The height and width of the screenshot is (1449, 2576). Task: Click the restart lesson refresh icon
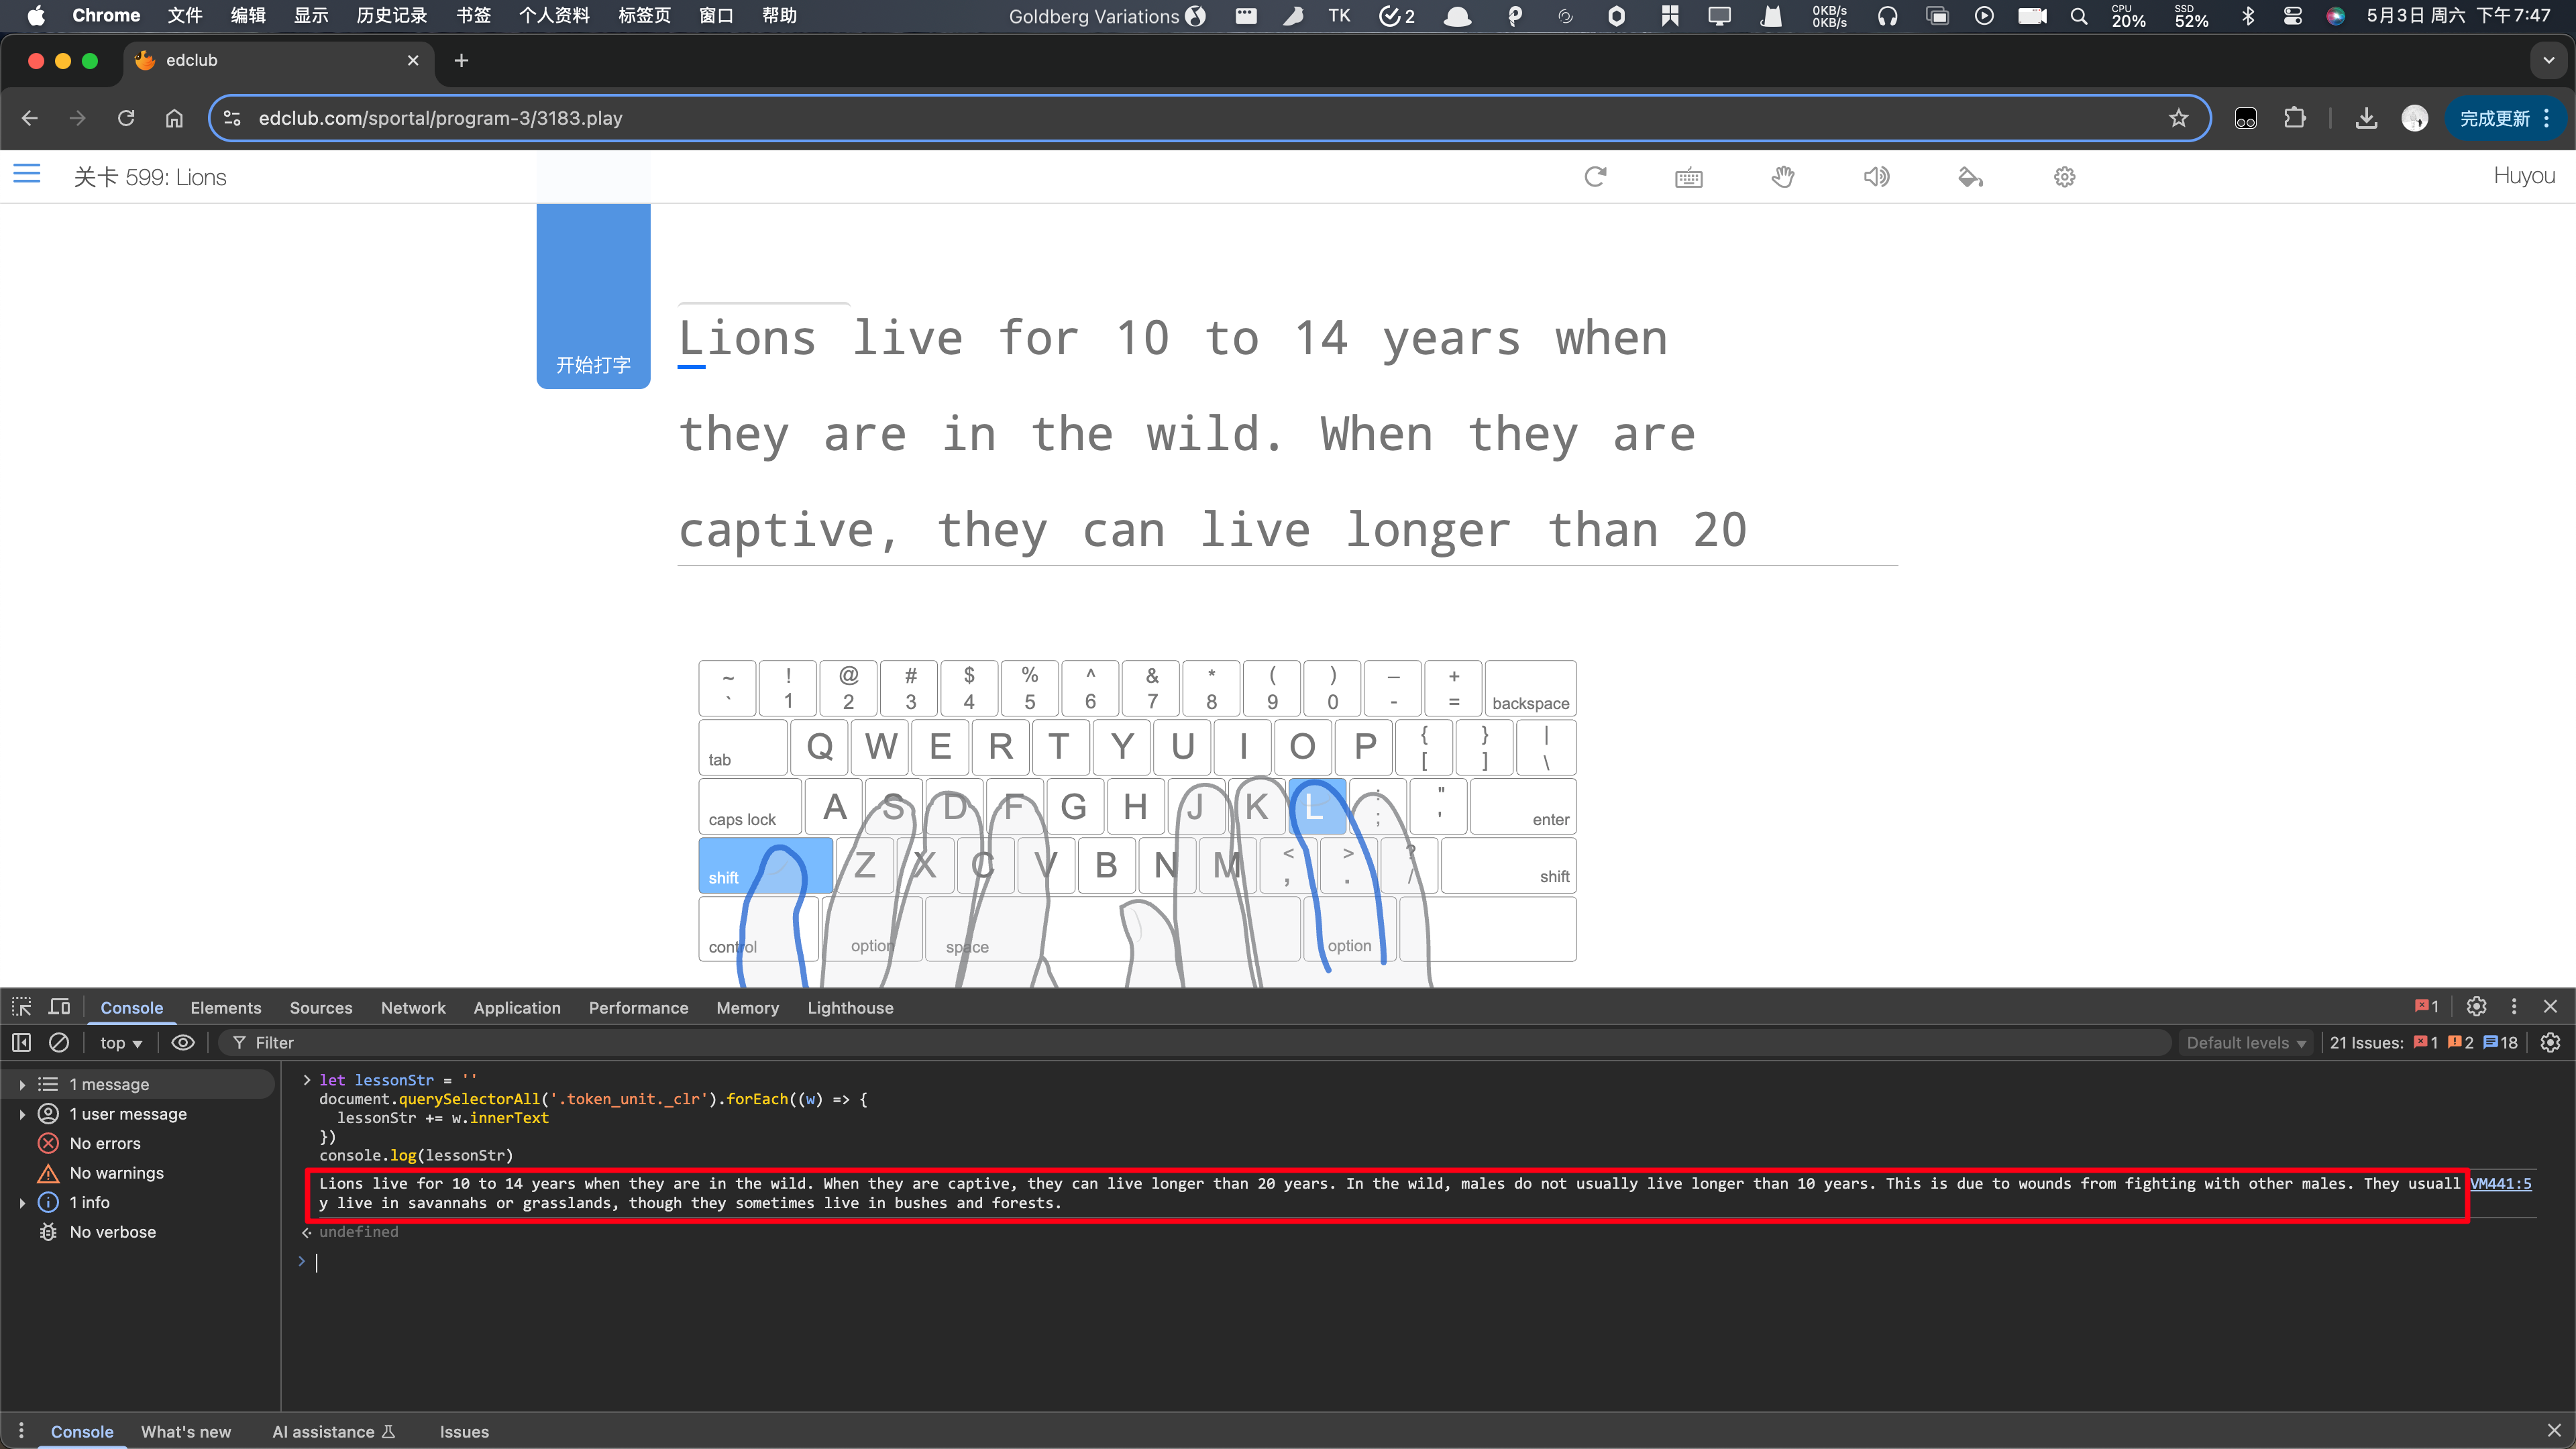[1595, 177]
